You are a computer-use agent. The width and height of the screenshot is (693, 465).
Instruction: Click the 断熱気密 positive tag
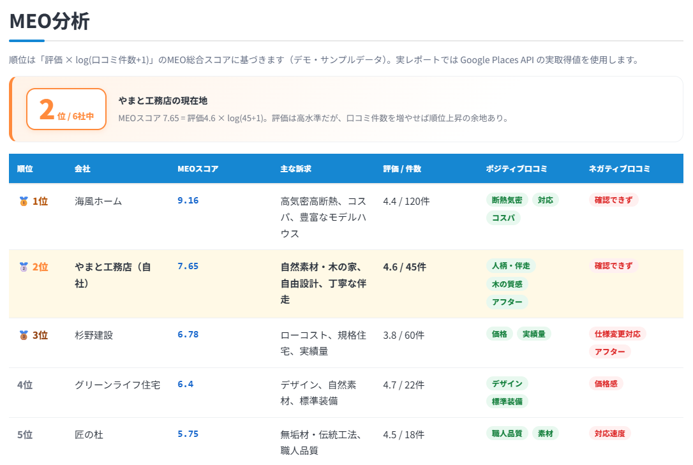pyautogui.click(x=507, y=200)
